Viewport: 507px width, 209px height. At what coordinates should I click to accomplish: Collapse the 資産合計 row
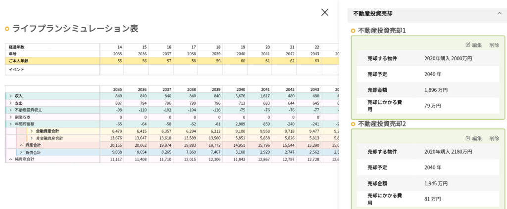tap(21, 145)
